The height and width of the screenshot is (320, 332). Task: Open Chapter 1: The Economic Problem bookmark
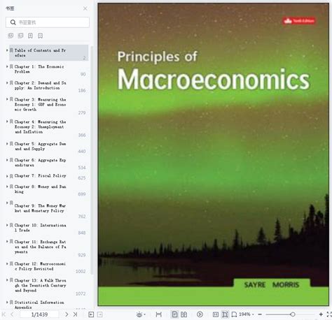point(39,69)
